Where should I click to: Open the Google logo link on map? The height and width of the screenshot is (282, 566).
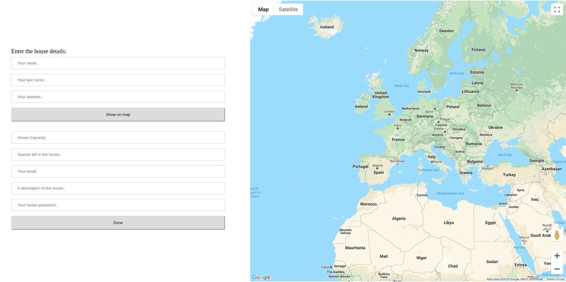(x=261, y=277)
